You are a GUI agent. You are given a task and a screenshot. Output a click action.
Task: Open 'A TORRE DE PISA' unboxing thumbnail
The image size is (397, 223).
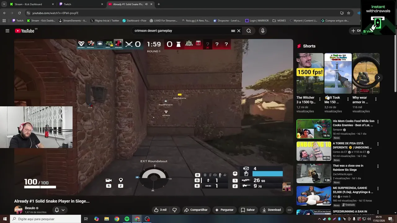[x=314, y=151]
